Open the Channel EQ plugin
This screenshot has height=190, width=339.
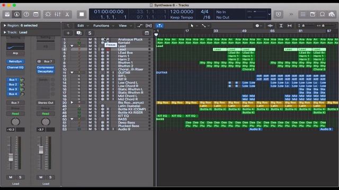pyautogui.click(x=15, y=68)
